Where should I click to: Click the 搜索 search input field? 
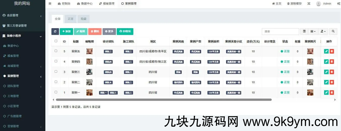(280, 31)
